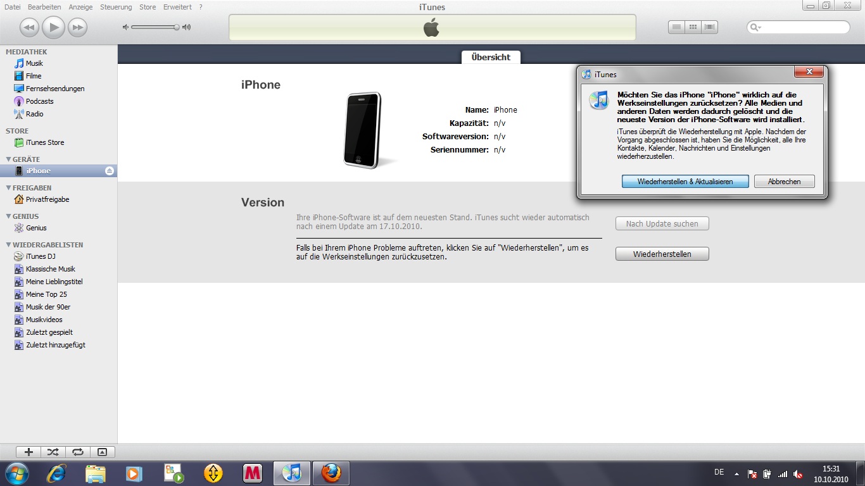Open the red M taskbar icon
This screenshot has height=486, width=865.
(x=253, y=473)
